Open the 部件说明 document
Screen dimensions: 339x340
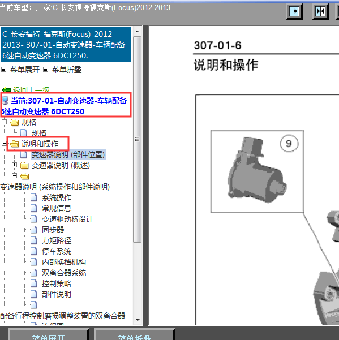(57, 294)
